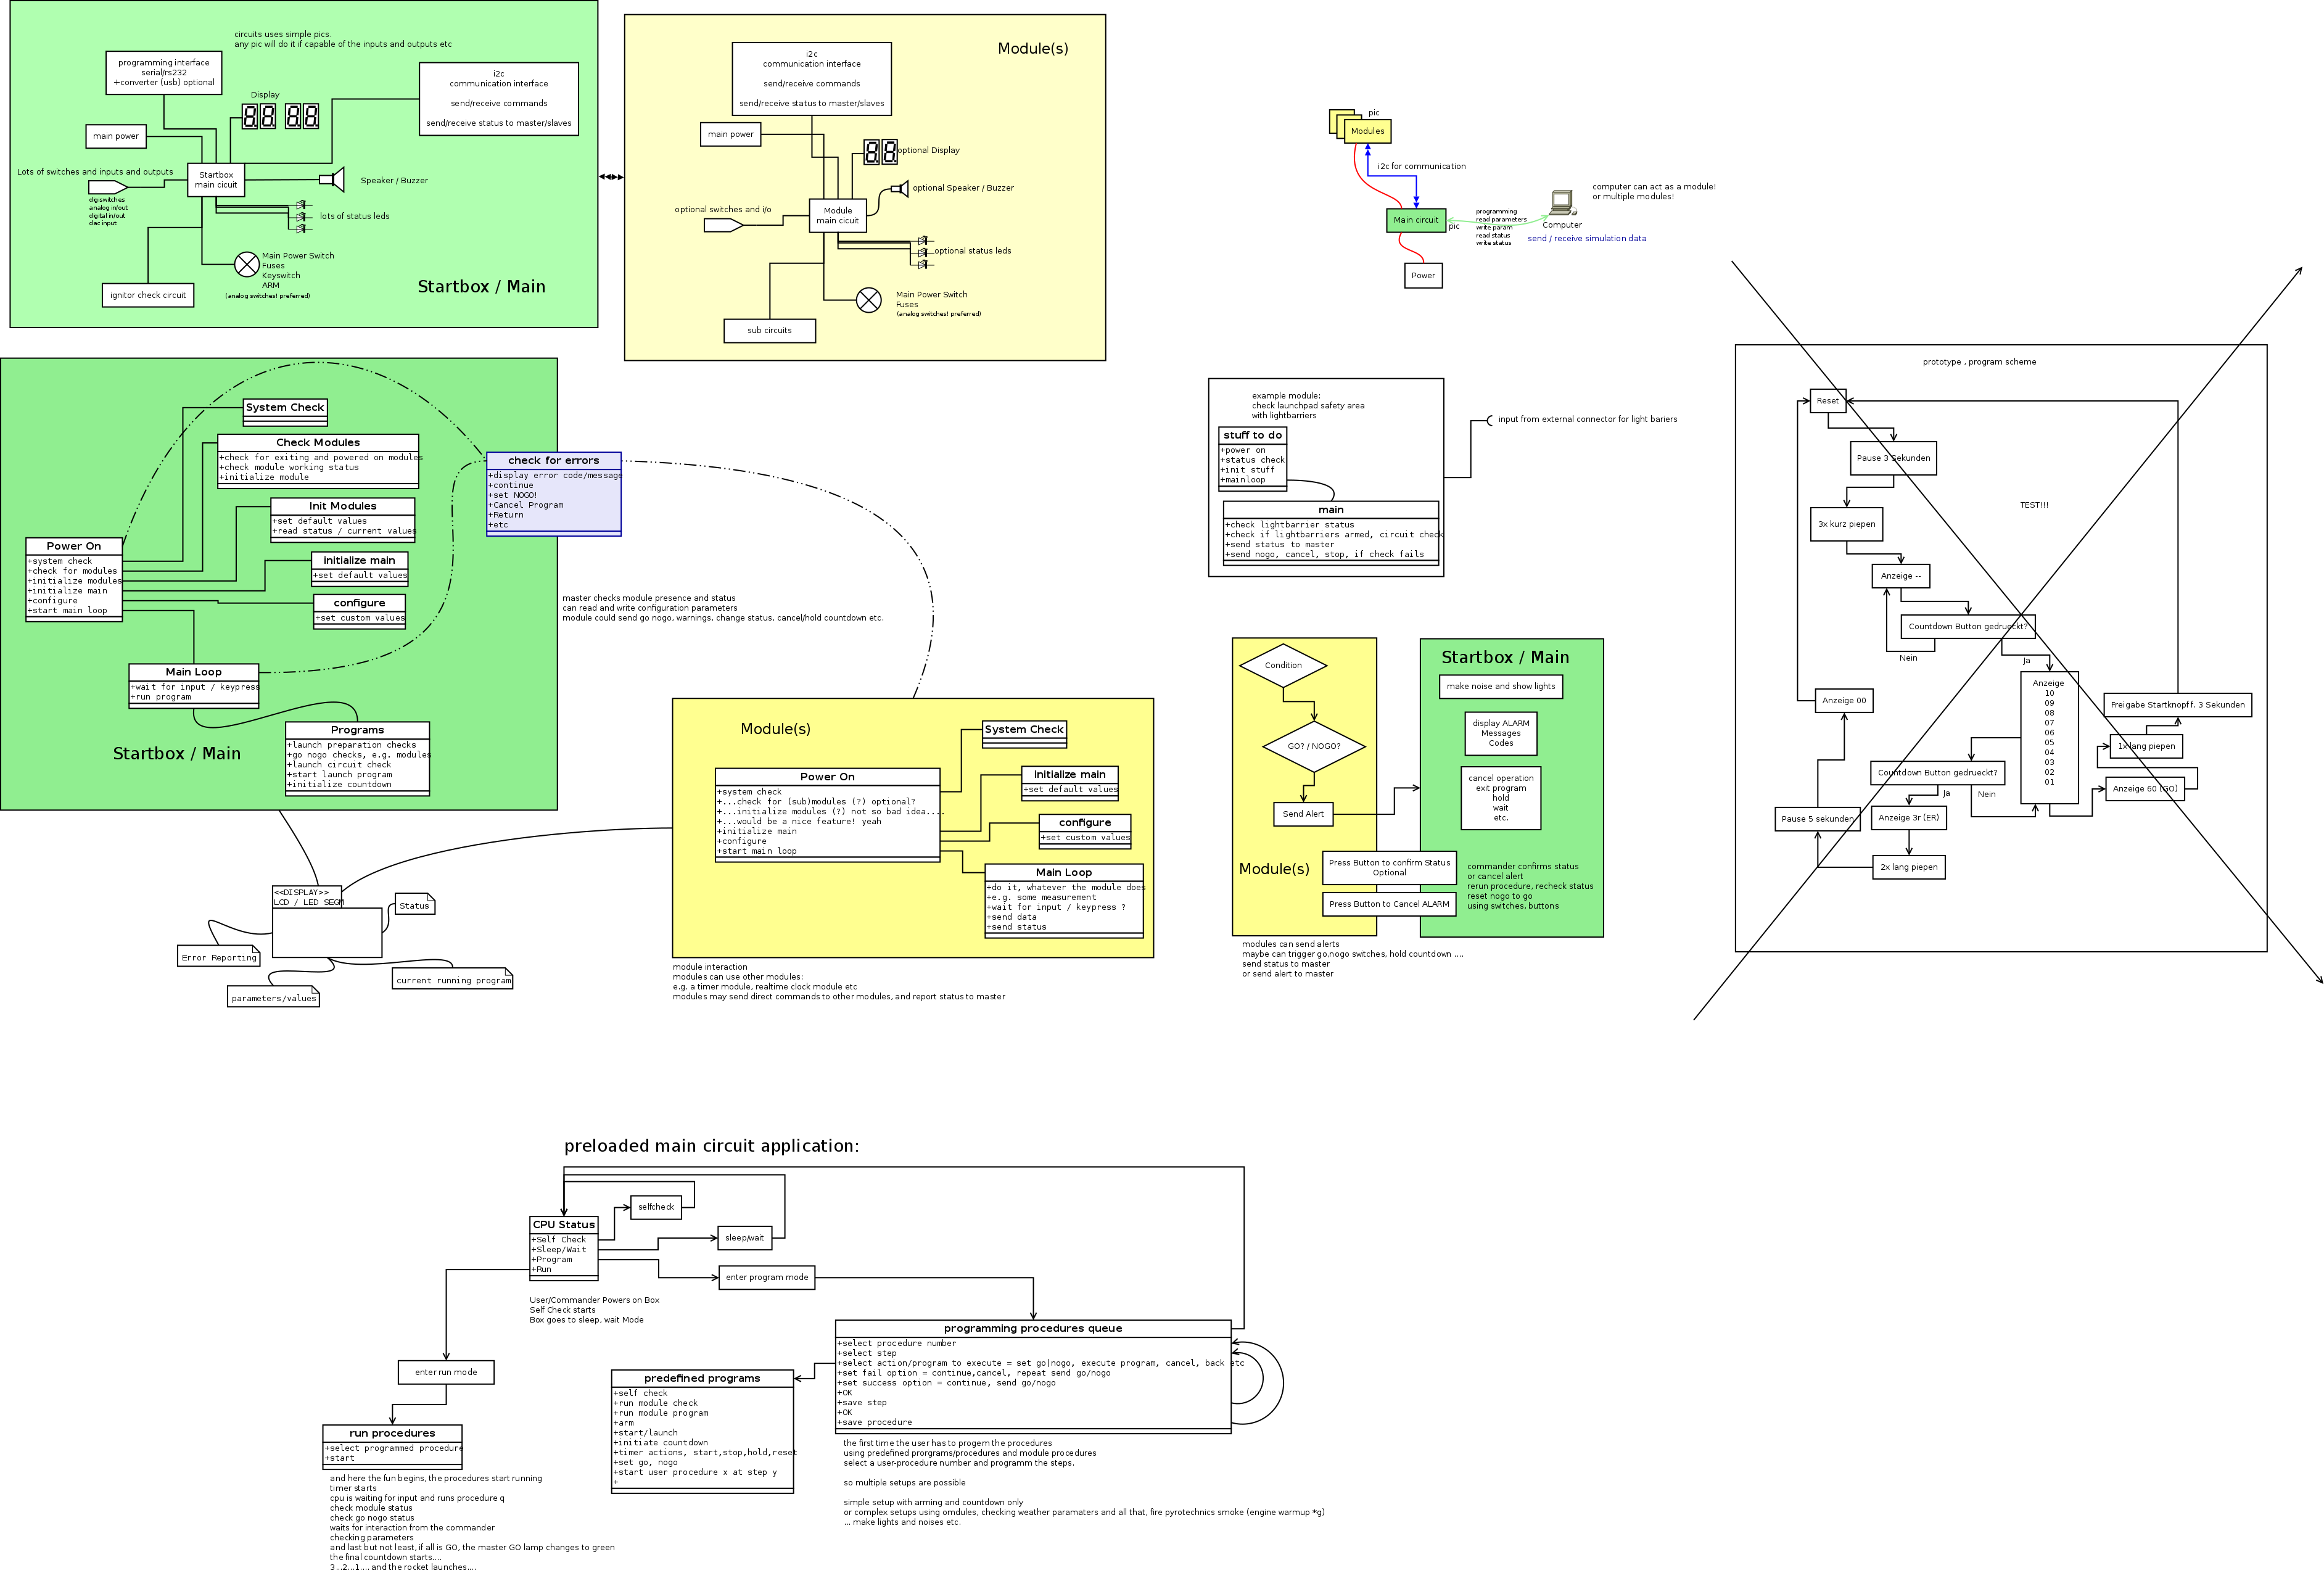
Task: Select the Reset box in prototype scheme
Action: point(1827,401)
